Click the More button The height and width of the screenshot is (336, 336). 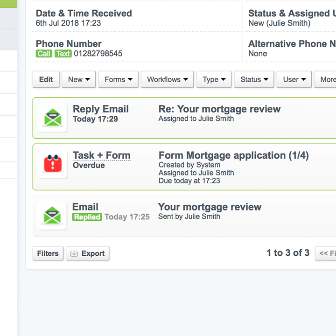327,79
